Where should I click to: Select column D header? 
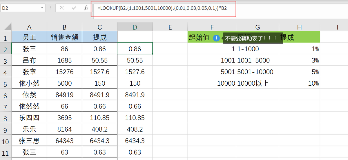pyautogui.click(x=135, y=27)
